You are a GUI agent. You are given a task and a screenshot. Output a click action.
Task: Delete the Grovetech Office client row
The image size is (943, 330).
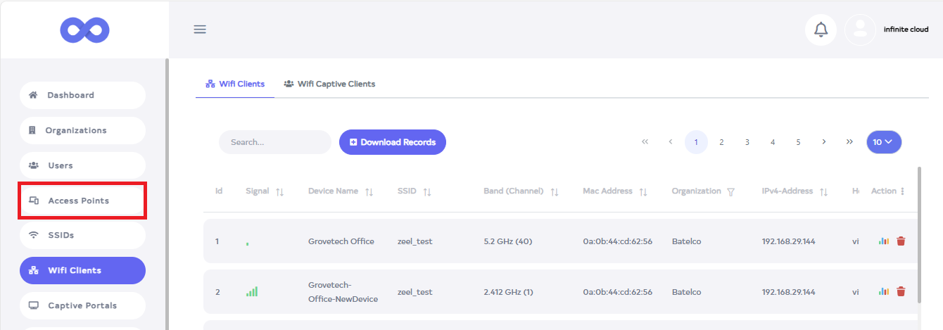[901, 241]
